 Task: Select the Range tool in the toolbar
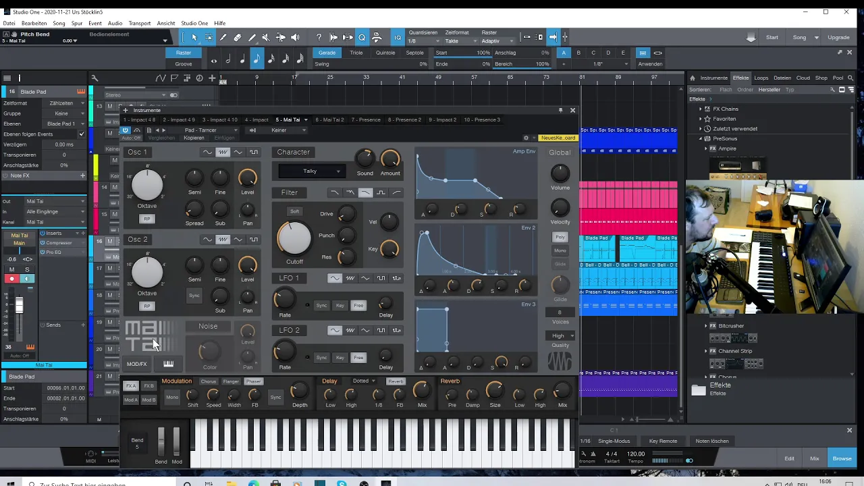click(x=209, y=38)
